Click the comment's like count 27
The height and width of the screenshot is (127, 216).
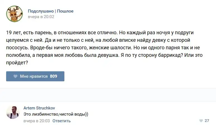(x=207, y=121)
